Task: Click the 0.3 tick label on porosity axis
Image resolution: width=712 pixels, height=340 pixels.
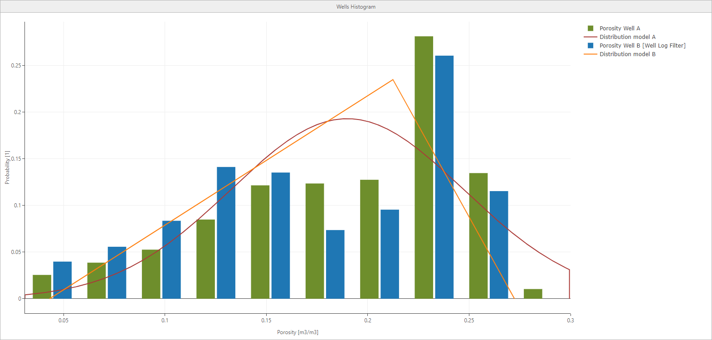Action: (x=570, y=321)
